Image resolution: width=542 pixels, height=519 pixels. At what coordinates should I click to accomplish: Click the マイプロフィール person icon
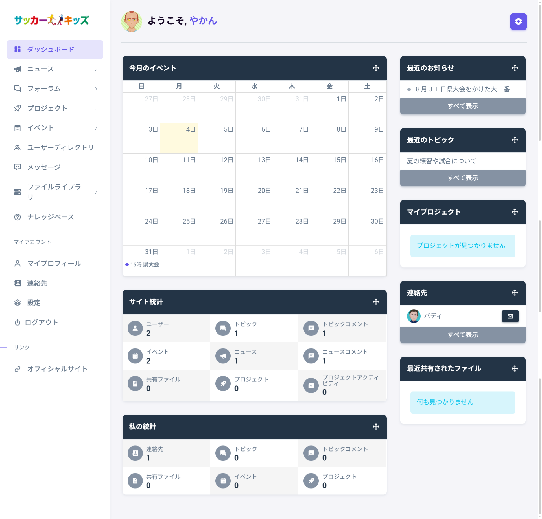tap(18, 264)
